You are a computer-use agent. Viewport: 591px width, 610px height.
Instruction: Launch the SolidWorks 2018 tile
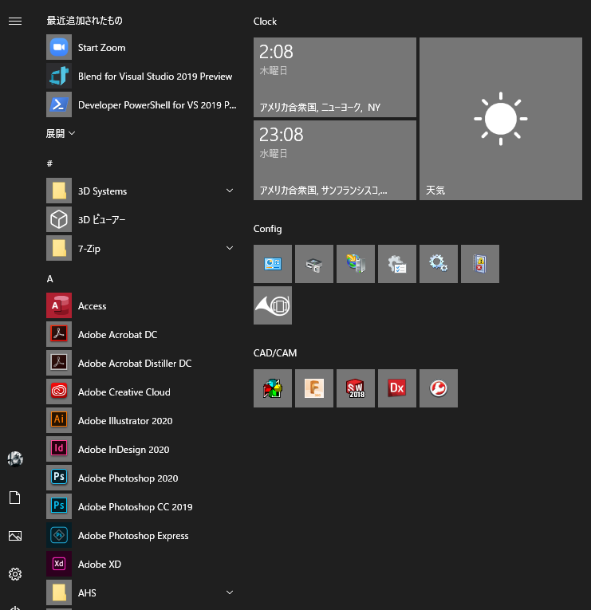(356, 388)
